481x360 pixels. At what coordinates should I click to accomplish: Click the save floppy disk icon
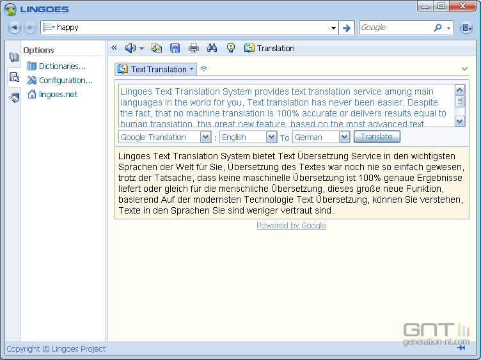point(175,48)
